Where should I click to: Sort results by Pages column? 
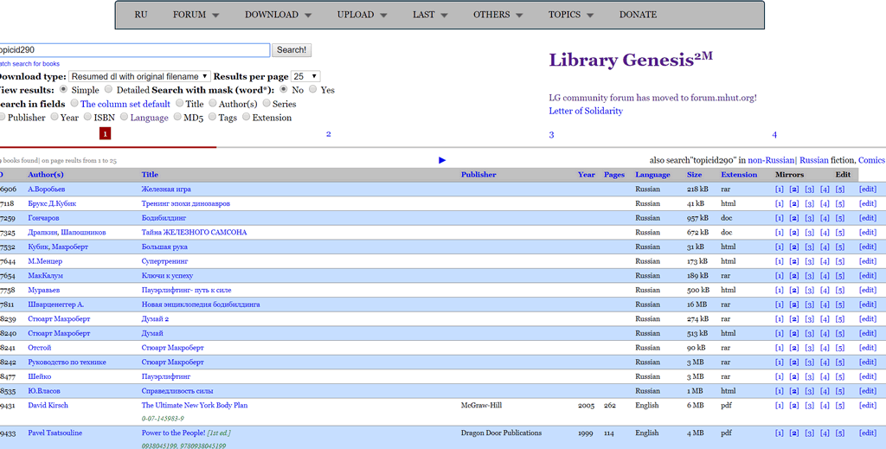(614, 175)
